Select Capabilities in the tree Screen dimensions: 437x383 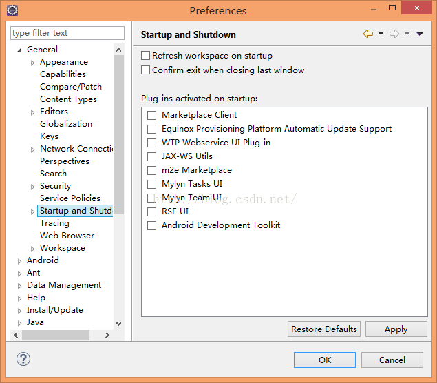pos(63,74)
